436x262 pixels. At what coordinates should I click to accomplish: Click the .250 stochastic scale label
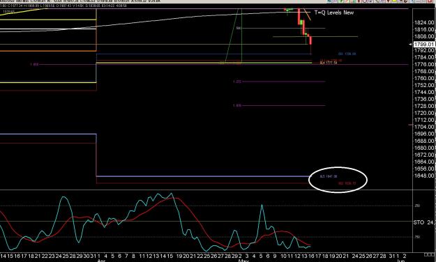coord(417,206)
